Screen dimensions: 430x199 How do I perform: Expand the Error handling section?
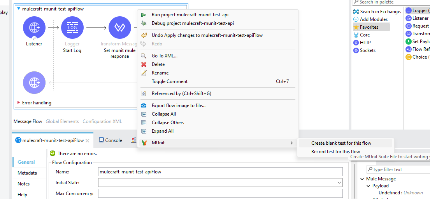pos(19,103)
